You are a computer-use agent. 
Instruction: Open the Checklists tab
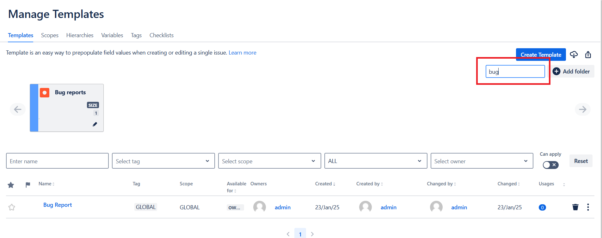(x=161, y=35)
